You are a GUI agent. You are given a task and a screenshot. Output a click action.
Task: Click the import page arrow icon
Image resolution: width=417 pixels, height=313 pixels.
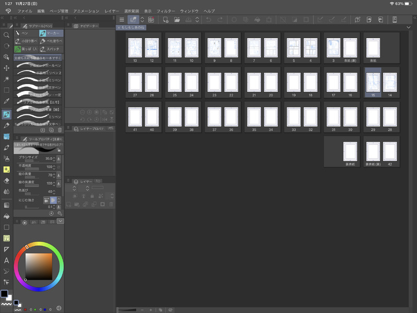point(380,19)
